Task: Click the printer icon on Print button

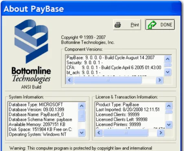Action: point(118,25)
